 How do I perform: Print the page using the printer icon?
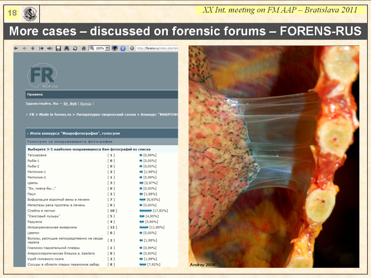click(x=67, y=49)
